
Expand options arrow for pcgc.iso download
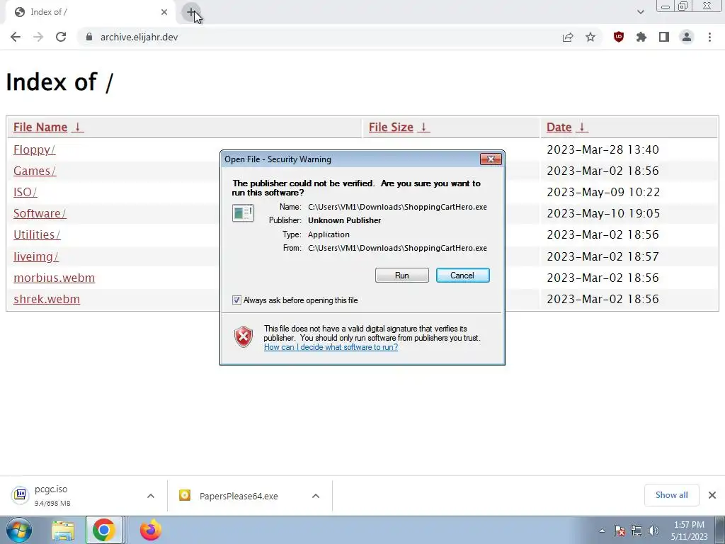[x=151, y=496]
